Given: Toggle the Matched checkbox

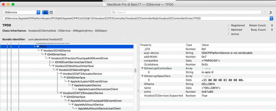Looking at the screenshot, I should point(228,30).
